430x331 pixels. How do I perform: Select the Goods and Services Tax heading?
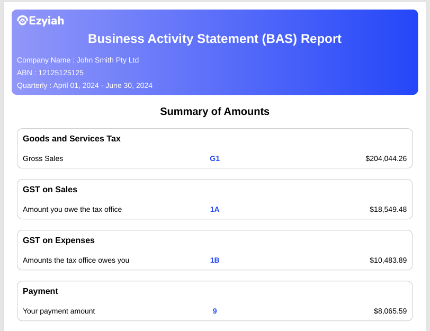coord(71,139)
